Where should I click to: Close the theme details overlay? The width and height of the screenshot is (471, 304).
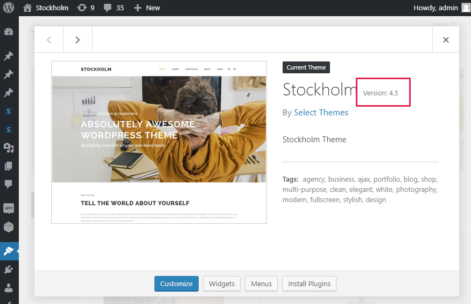point(446,40)
